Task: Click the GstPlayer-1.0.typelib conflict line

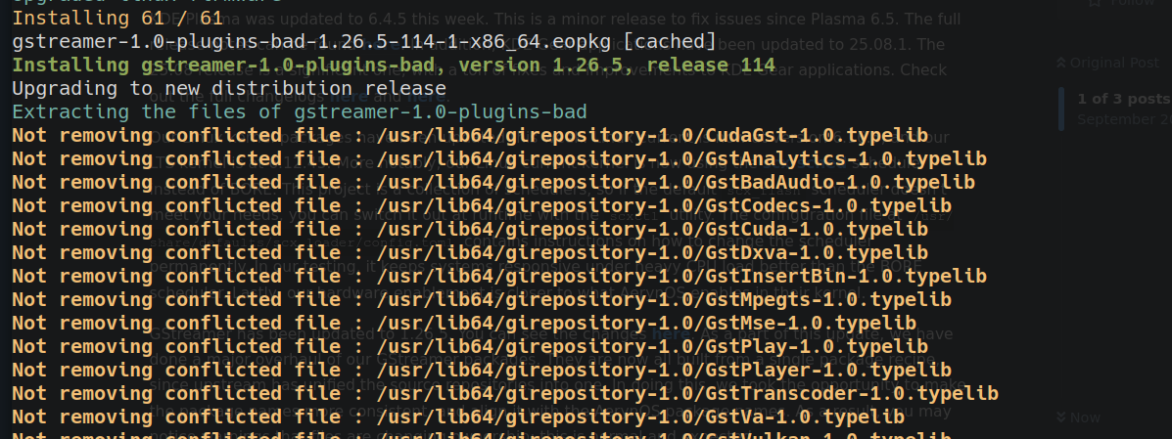Action: coord(482,372)
